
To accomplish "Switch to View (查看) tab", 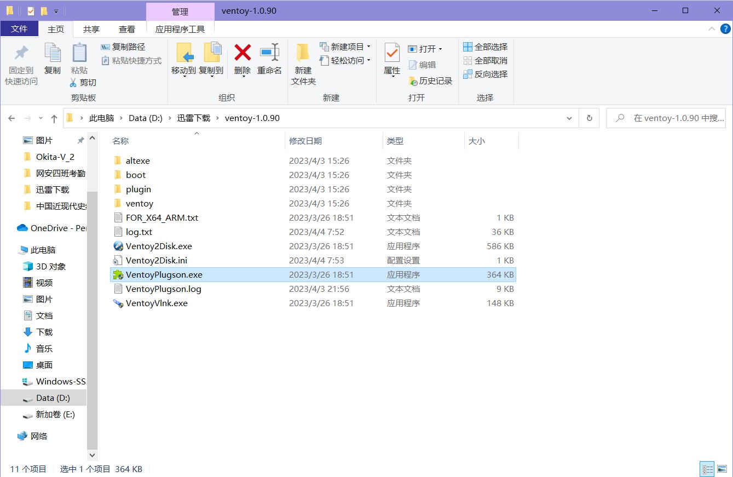I will click(x=127, y=29).
